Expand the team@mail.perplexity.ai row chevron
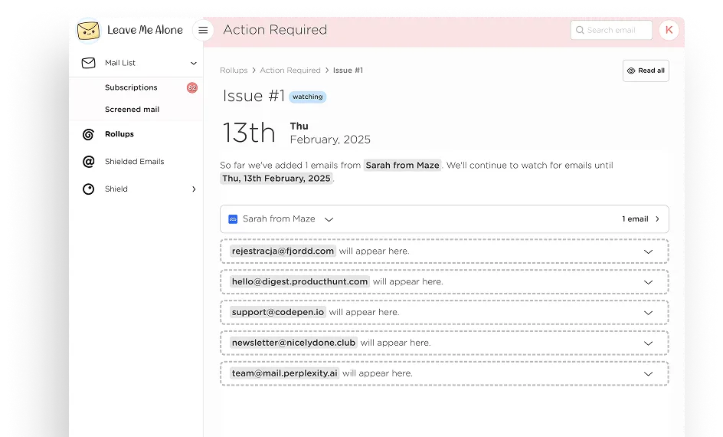The height and width of the screenshot is (437, 723). tap(648, 374)
